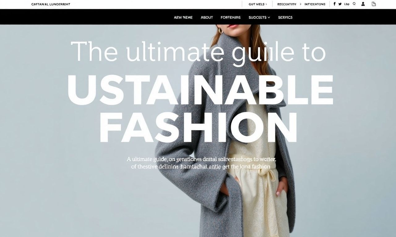Viewport: 396px width, 237px height.
Task: Click the small 'Lbp' icon label
Action: click(x=347, y=4)
